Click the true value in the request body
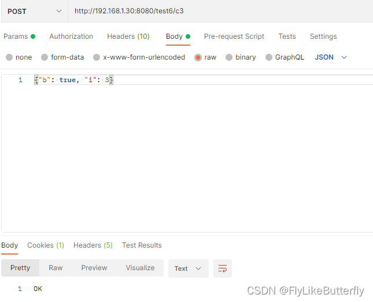Image resolution: width=373 pixels, height=302 pixels. coord(68,80)
